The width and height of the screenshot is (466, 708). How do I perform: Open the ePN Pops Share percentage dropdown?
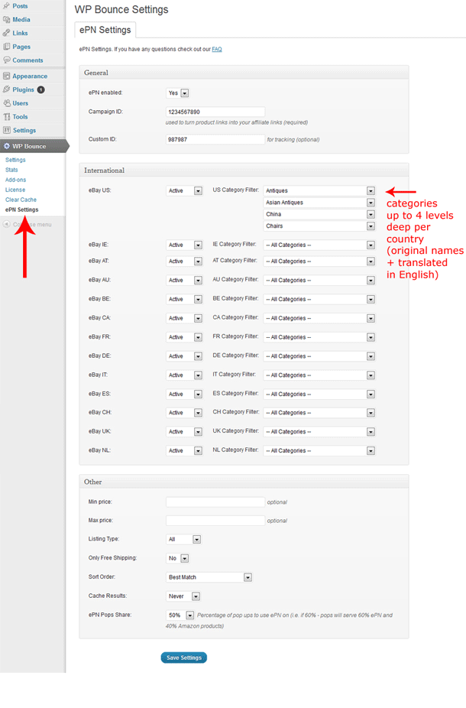pos(180,615)
